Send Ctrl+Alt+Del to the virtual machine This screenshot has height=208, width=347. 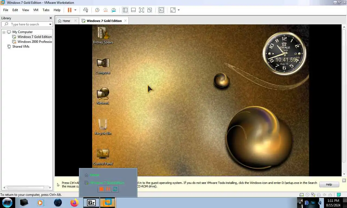click(x=86, y=10)
